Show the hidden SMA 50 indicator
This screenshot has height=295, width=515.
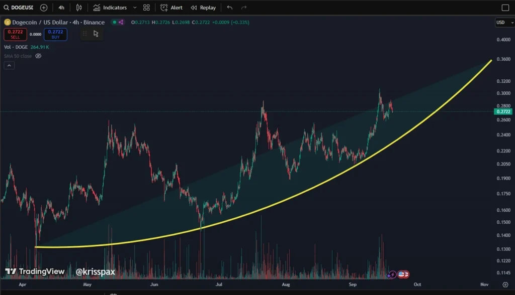[38, 56]
